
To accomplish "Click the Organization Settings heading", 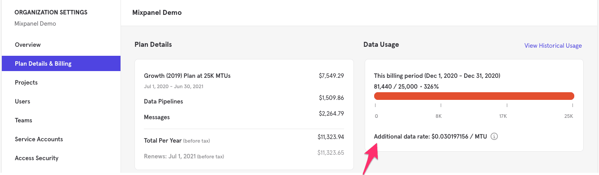I will (x=51, y=12).
